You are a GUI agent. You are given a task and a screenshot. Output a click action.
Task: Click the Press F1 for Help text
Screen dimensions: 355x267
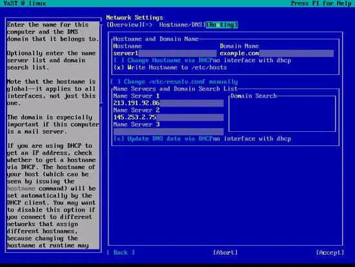321,3
